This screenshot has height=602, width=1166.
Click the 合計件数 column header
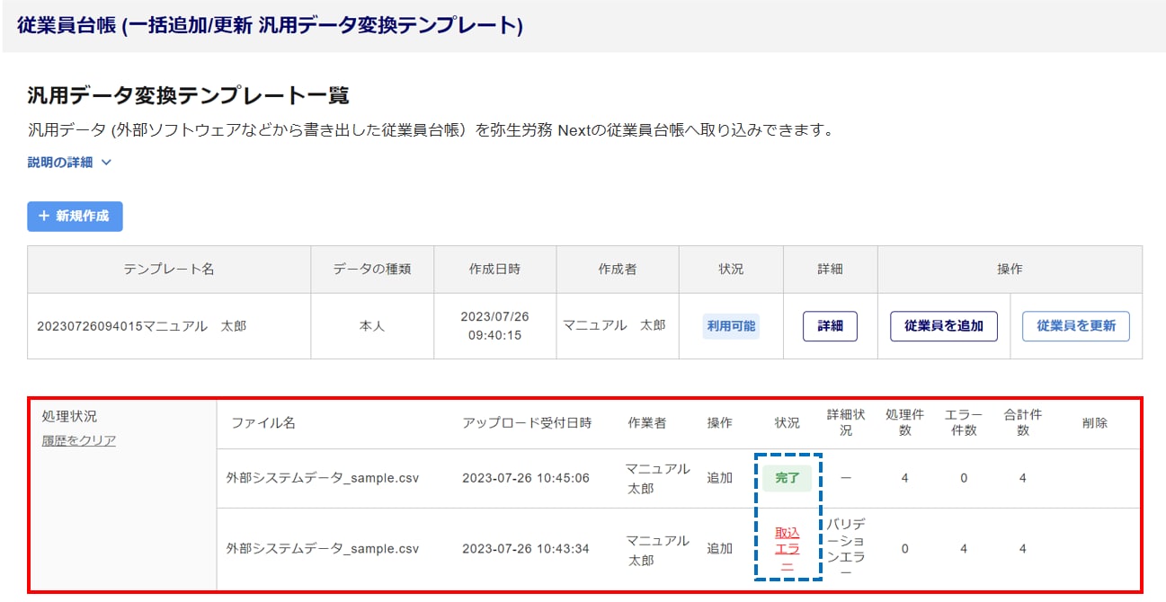1022,423
